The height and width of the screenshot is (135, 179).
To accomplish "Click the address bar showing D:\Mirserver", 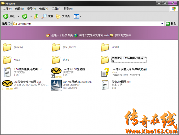I will point(88,24).
